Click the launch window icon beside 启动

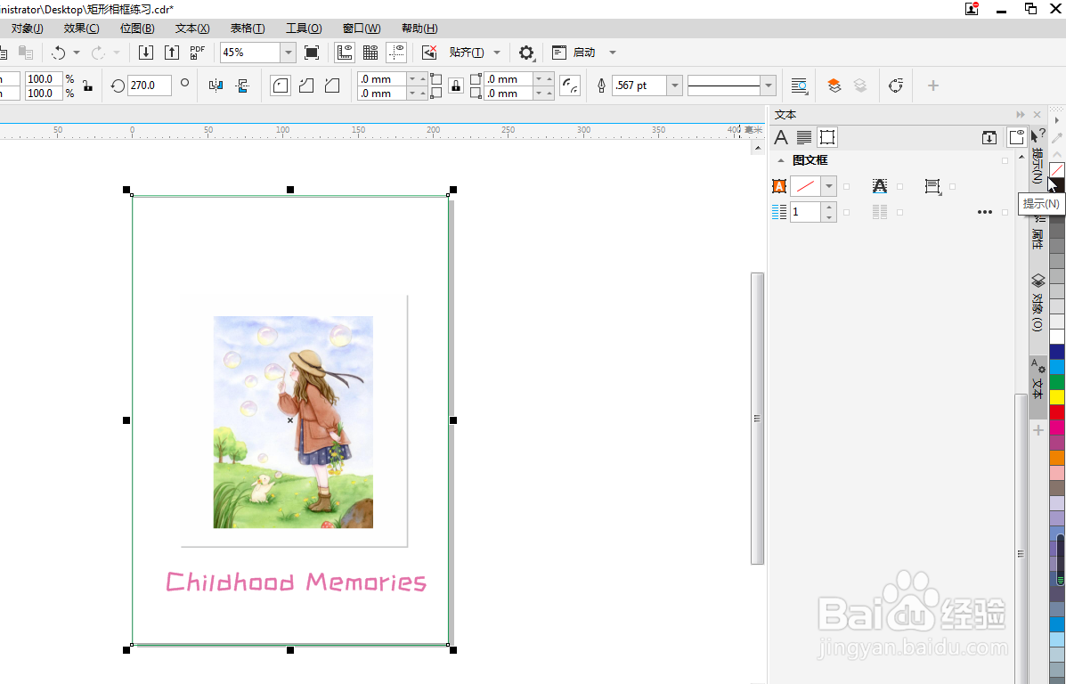pos(559,53)
